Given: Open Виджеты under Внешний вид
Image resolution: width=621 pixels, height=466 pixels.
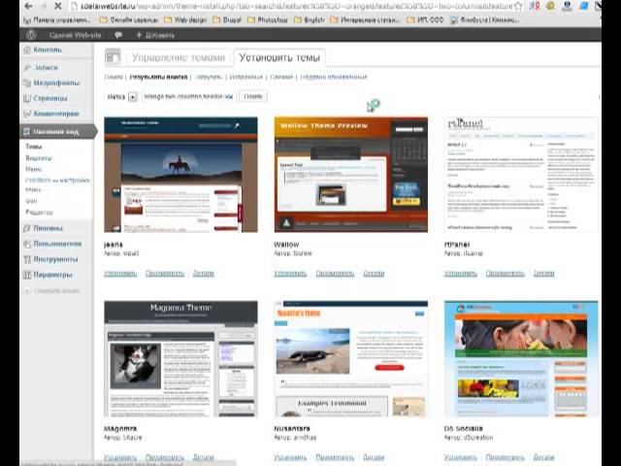Looking at the screenshot, I should 39,158.
